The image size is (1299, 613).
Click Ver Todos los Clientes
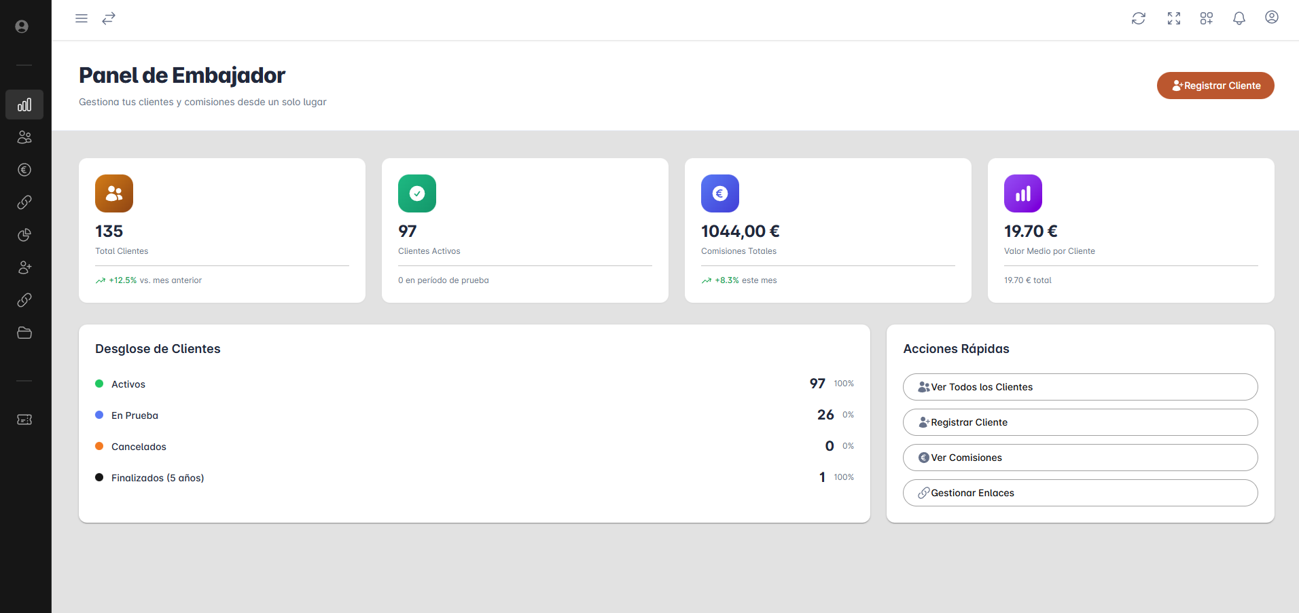click(1080, 387)
